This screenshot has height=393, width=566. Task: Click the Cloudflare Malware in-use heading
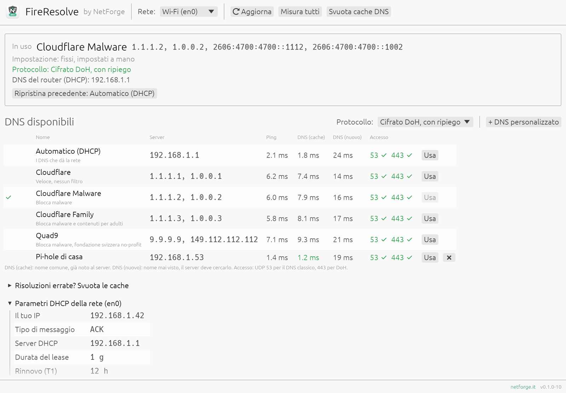pos(81,47)
